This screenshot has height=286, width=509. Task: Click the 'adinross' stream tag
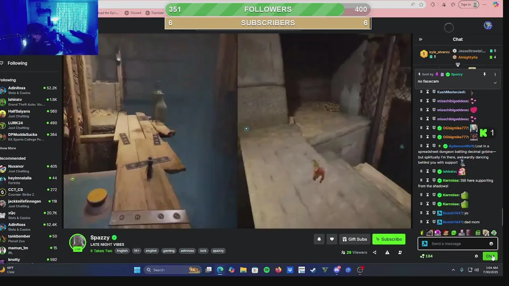tap(187, 251)
